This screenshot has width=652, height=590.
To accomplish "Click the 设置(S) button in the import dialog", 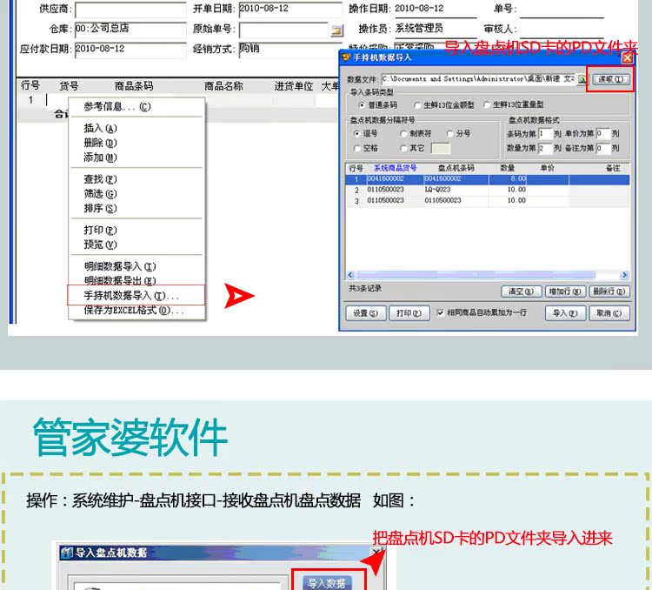I will pyautogui.click(x=366, y=313).
